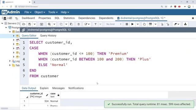The height and width of the screenshot is (110, 196).
Task: Open the Edit pencil dropdown button
Action: (87, 24)
